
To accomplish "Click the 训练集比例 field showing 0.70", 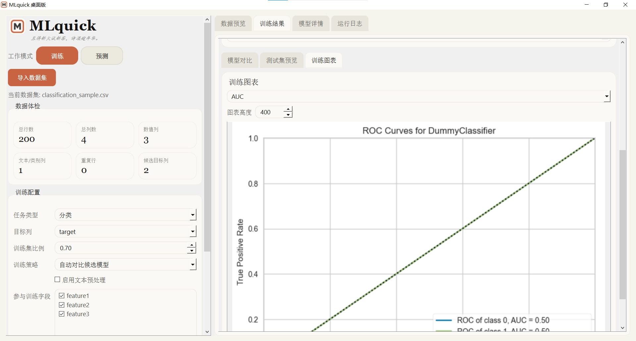I will [121, 248].
